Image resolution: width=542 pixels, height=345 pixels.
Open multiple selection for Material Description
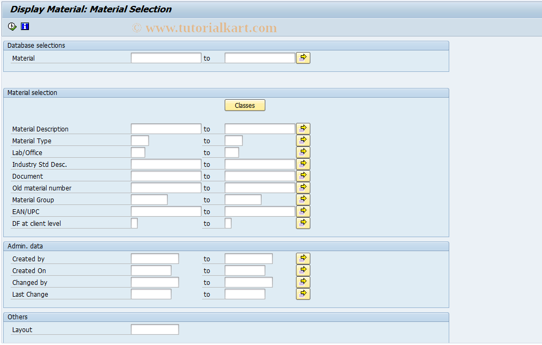click(x=303, y=128)
